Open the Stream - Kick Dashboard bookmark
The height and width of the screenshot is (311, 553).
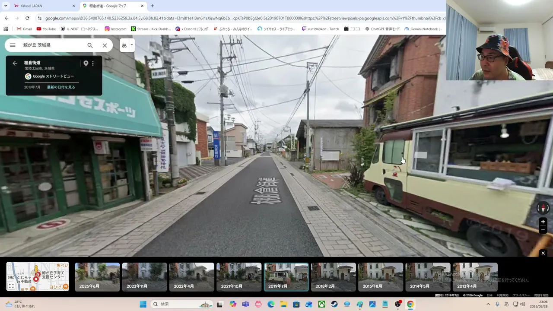(x=151, y=29)
